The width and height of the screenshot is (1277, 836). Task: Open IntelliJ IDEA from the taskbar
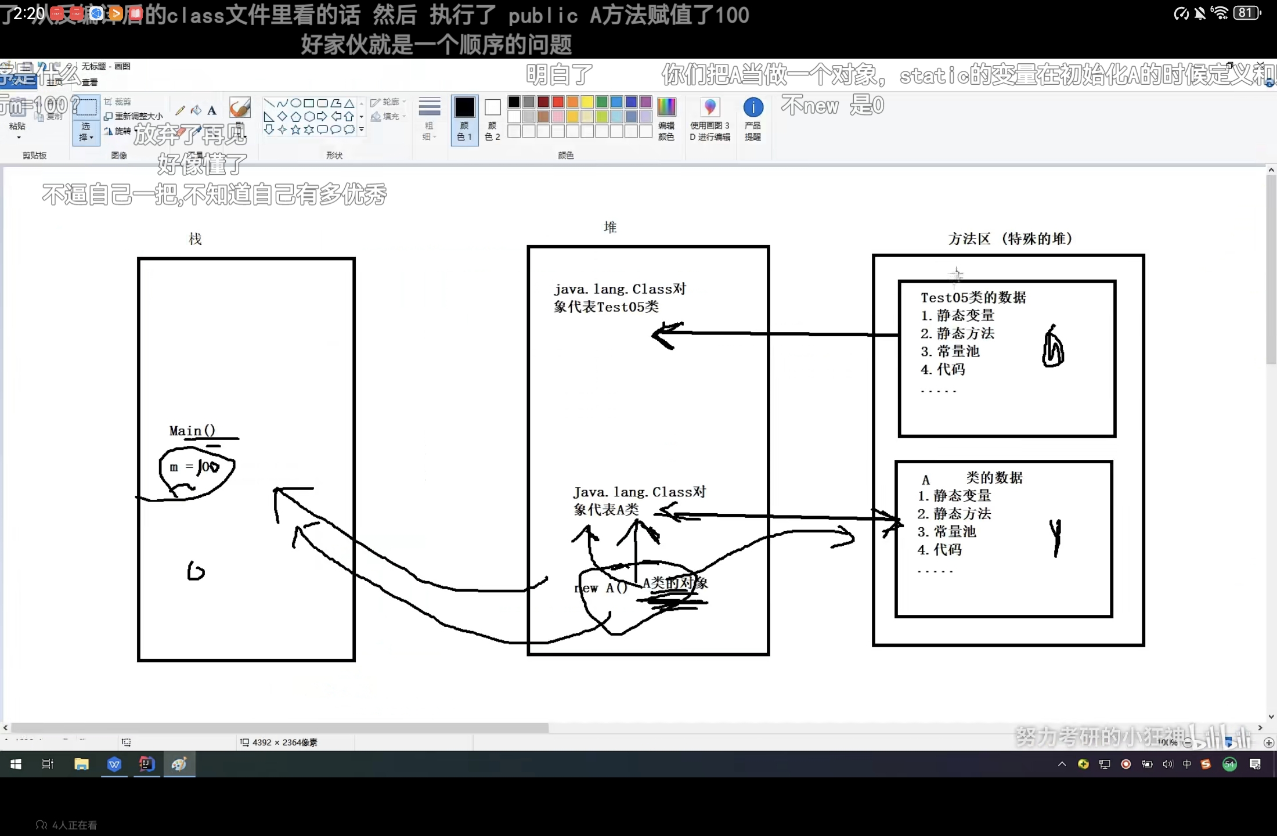click(147, 764)
